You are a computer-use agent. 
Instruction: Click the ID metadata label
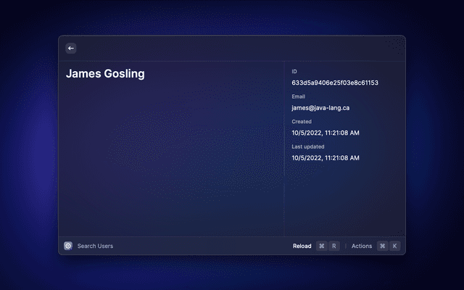(x=294, y=71)
